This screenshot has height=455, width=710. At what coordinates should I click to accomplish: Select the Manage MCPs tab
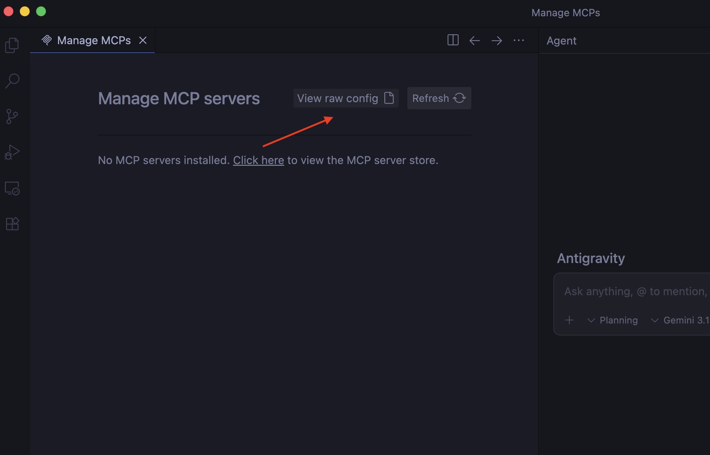pos(94,41)
